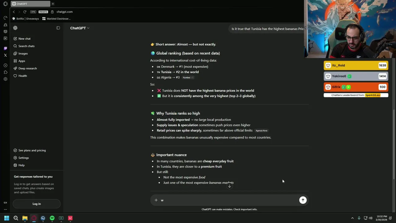This screenshot has width=396, height=223.
Task: Select Deep research in the sidebar
Action: pos(27,68)
